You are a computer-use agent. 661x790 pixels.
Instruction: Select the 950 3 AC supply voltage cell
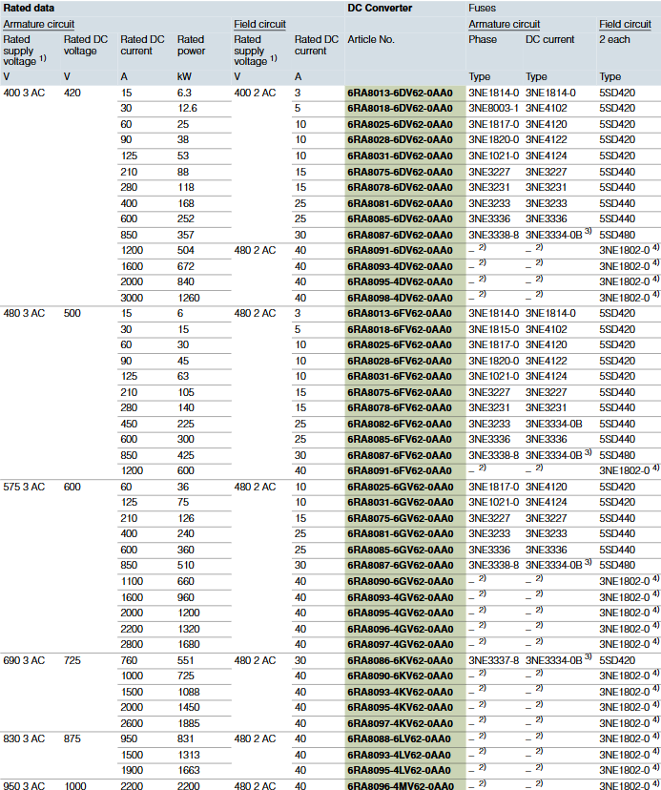click(25, 785)
